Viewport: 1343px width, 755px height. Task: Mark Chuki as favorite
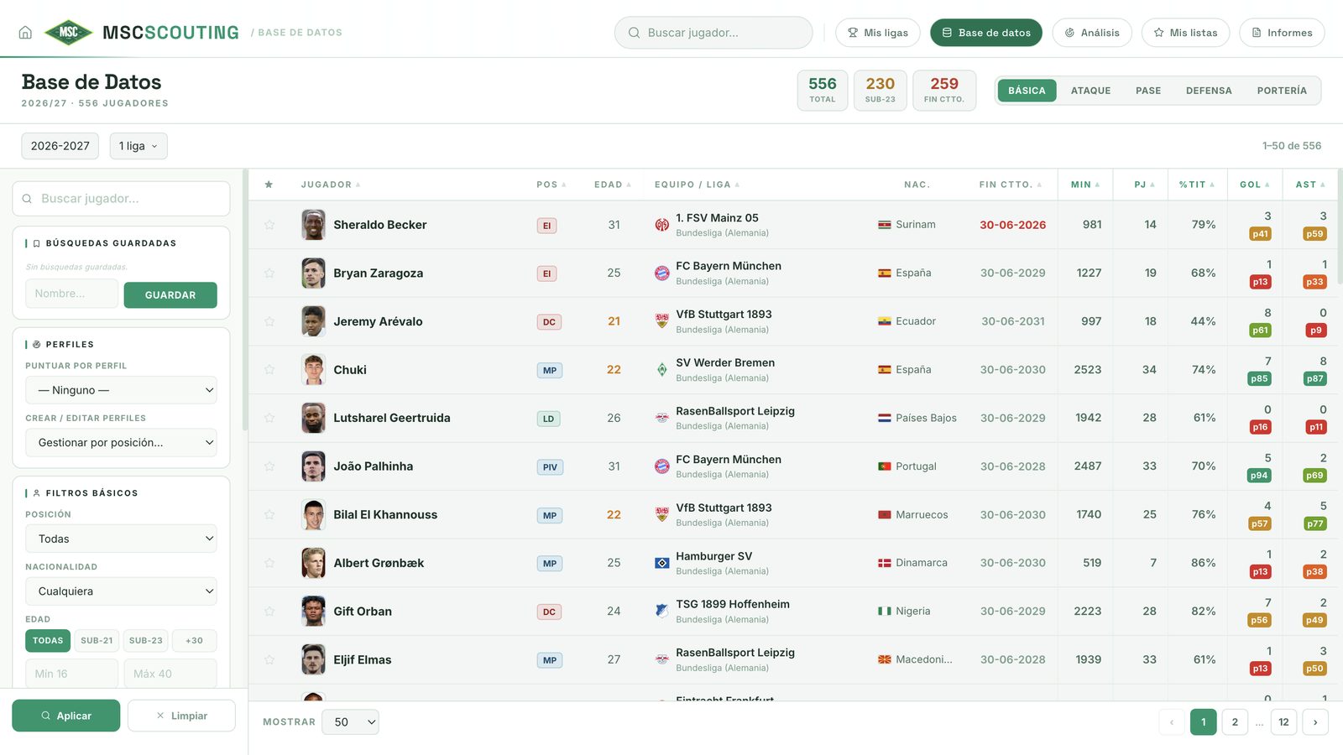pyautogui.click(x=269, y=370)
